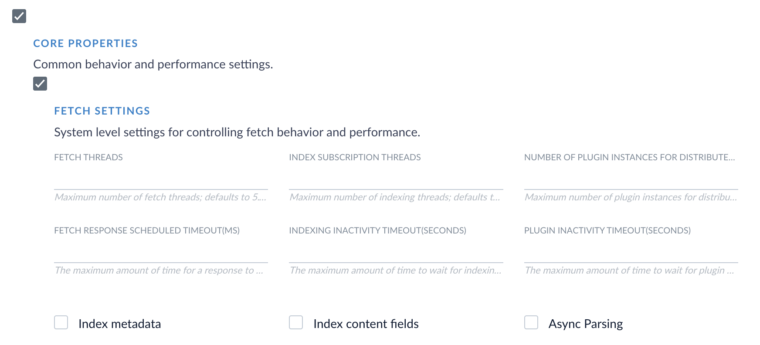760x345 pixels.
Task: Click the "Index metadata" label text
Action: (119, 324)
